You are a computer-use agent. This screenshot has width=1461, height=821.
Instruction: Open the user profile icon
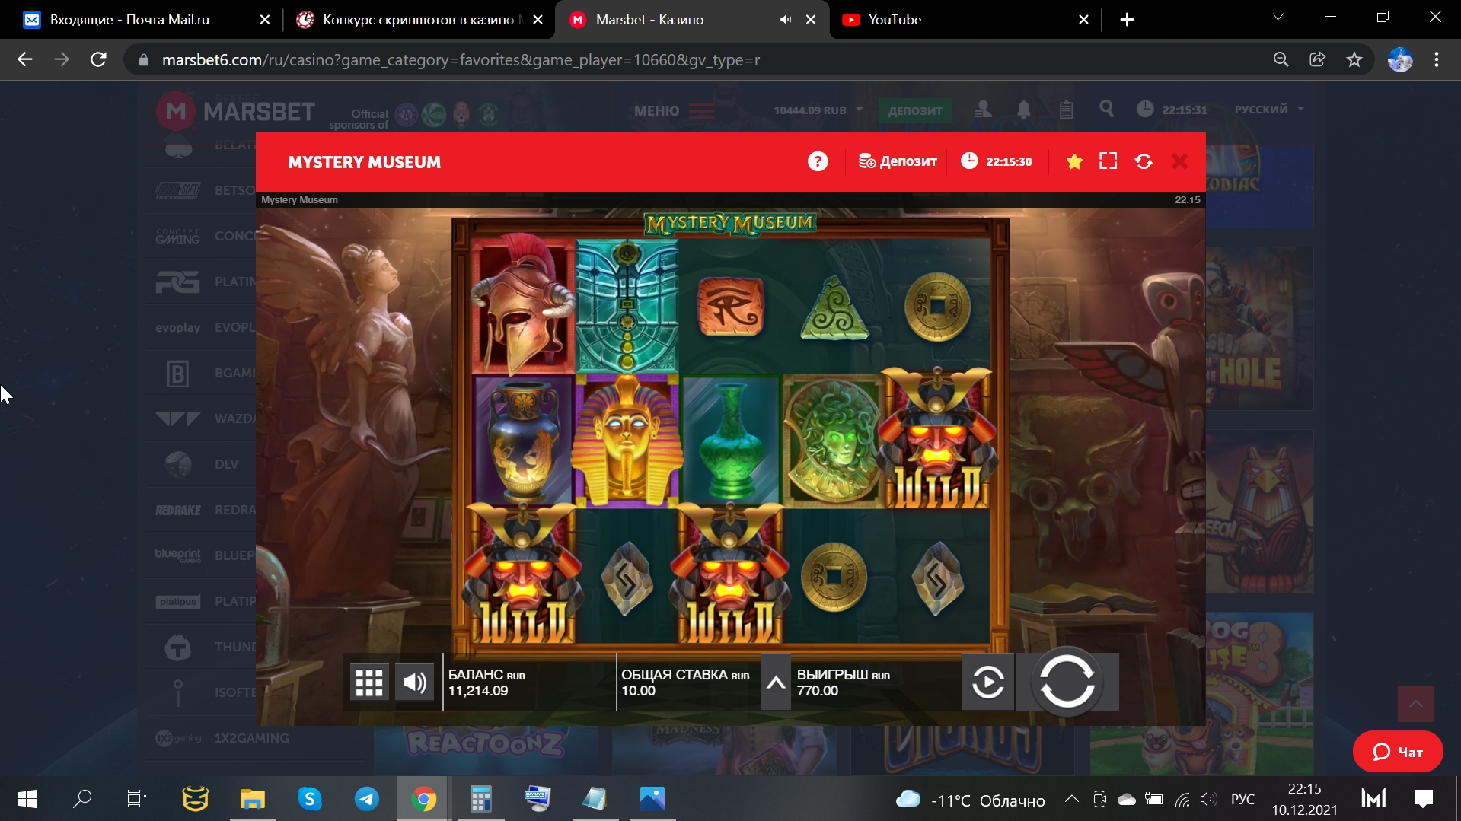coord(983,110)
